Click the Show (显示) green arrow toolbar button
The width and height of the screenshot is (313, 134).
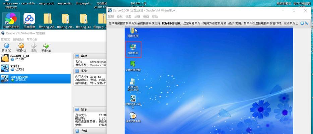click(46, 47)
